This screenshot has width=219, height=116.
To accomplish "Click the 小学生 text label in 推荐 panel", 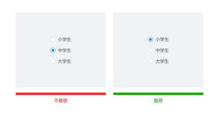I will (x=162, y=39).
